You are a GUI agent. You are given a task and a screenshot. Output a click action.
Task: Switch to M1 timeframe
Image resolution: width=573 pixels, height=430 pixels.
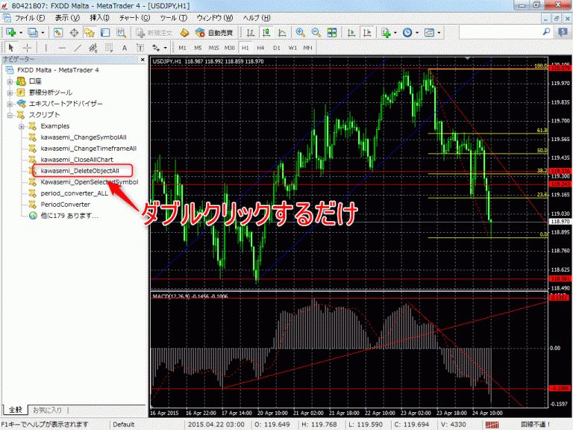[x=182, y=48]
